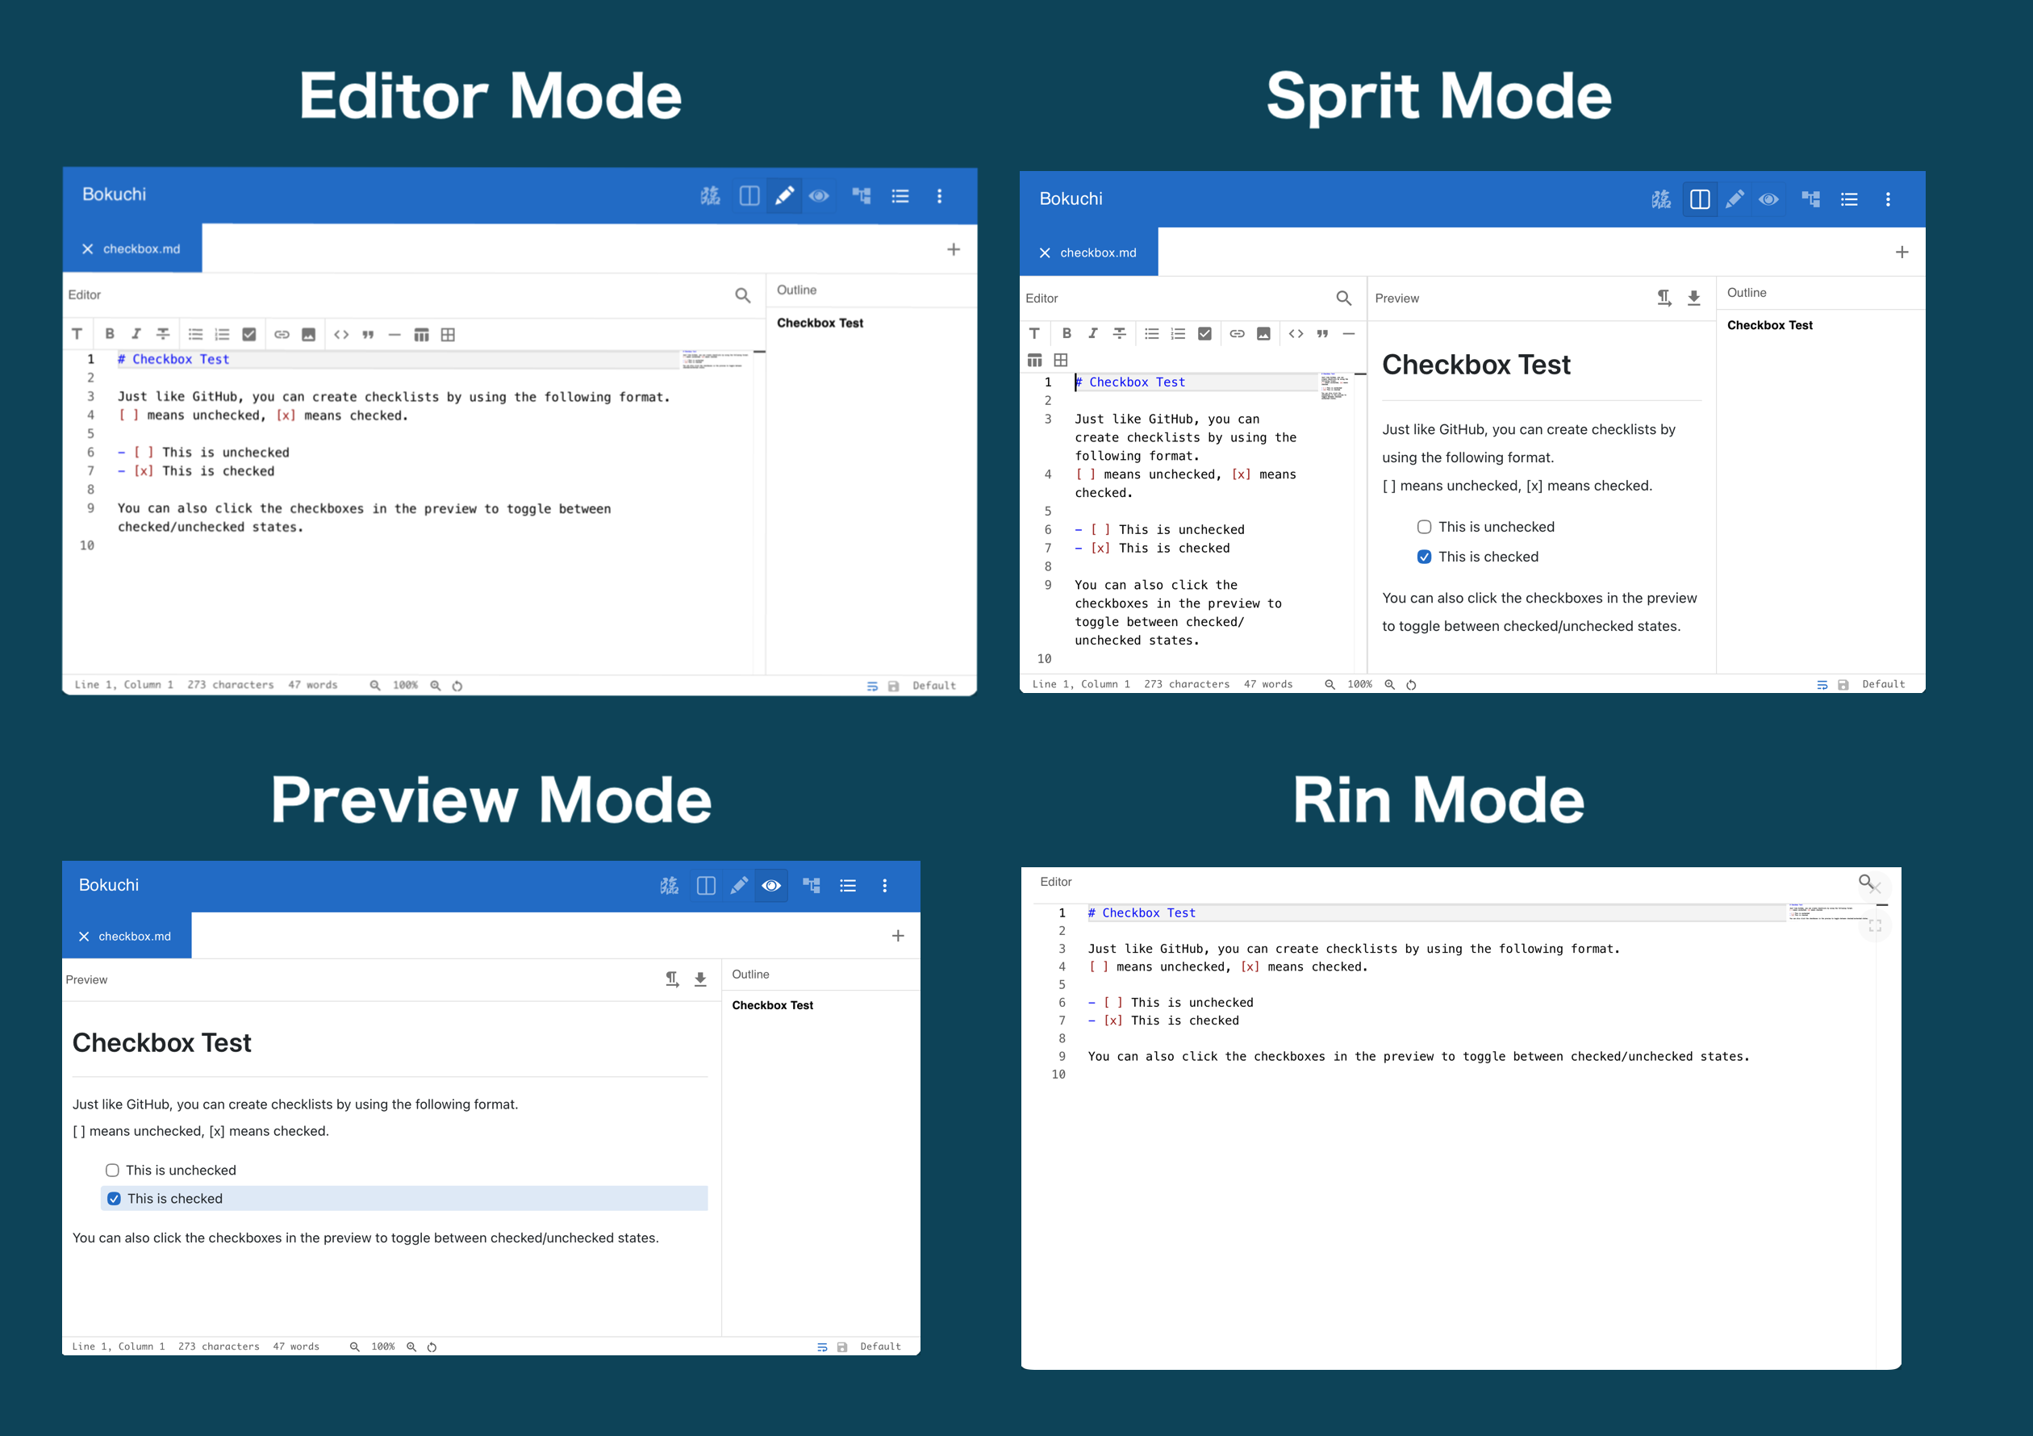Click the pencil edit icon in Editor Mode window
The height and width of the screenshot is (1436, 2033).
pyautogui.click(x=784, y=196)
